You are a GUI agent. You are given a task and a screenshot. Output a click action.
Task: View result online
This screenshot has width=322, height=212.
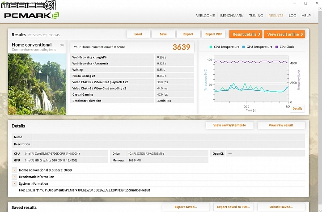(284, 34)
